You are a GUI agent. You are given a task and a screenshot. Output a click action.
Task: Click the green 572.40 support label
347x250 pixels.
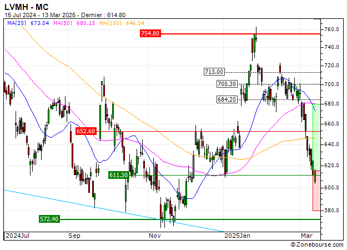[49, 219]
